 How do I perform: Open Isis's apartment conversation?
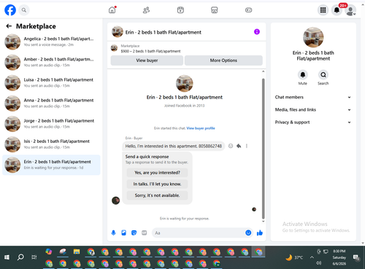(x=51, y=144)
